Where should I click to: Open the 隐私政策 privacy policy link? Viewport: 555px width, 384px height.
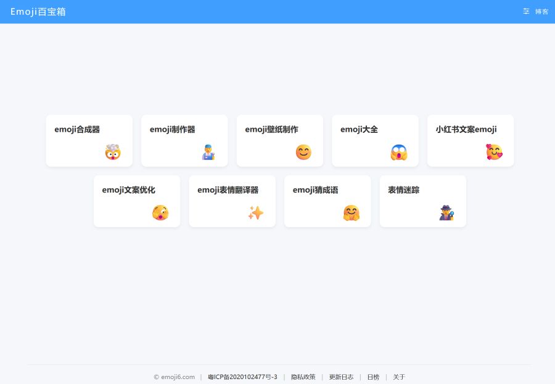[x=303, y=377]
